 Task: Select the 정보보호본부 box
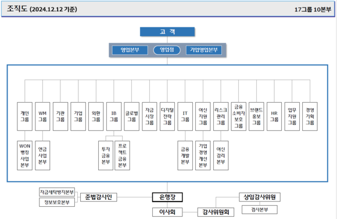pos(57,202)
